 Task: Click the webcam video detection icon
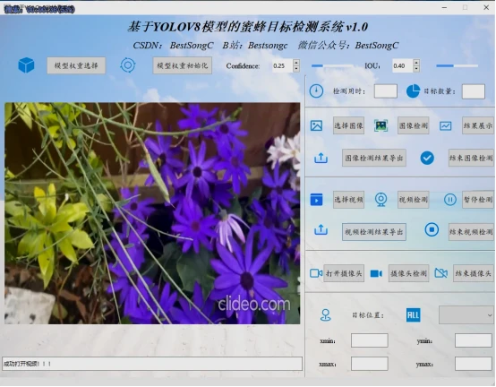pyautogui.click(x=381, y=200)
